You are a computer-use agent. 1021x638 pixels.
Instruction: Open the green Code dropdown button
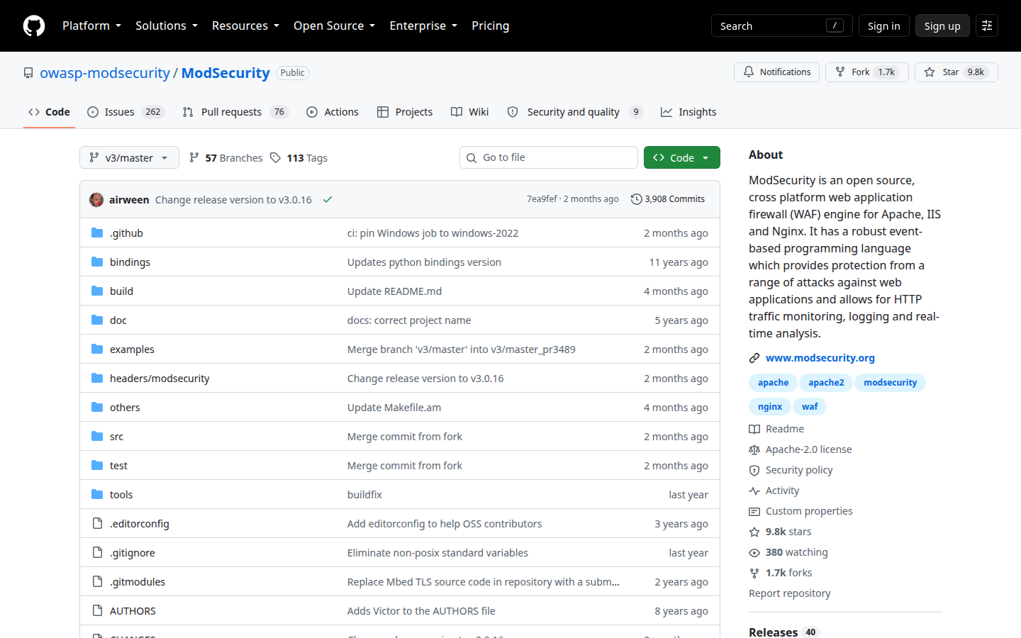681,157
